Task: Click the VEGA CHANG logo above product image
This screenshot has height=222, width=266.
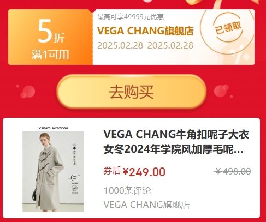Action: (x=53, y=128)
